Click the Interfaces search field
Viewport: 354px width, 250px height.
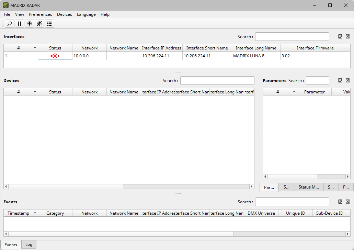click(292, 37)
